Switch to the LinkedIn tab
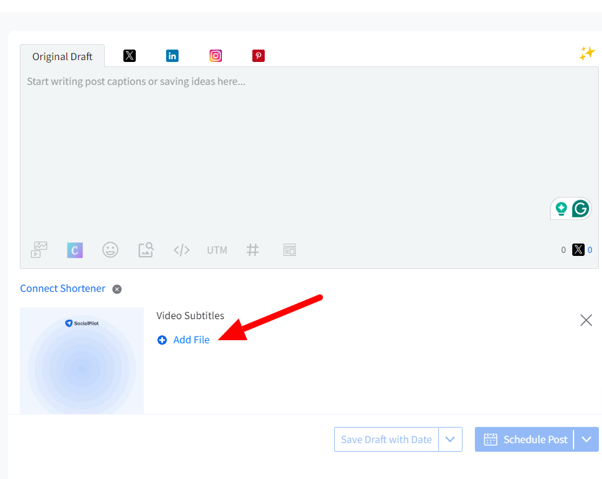602x479 pixels. pos(172,56)
